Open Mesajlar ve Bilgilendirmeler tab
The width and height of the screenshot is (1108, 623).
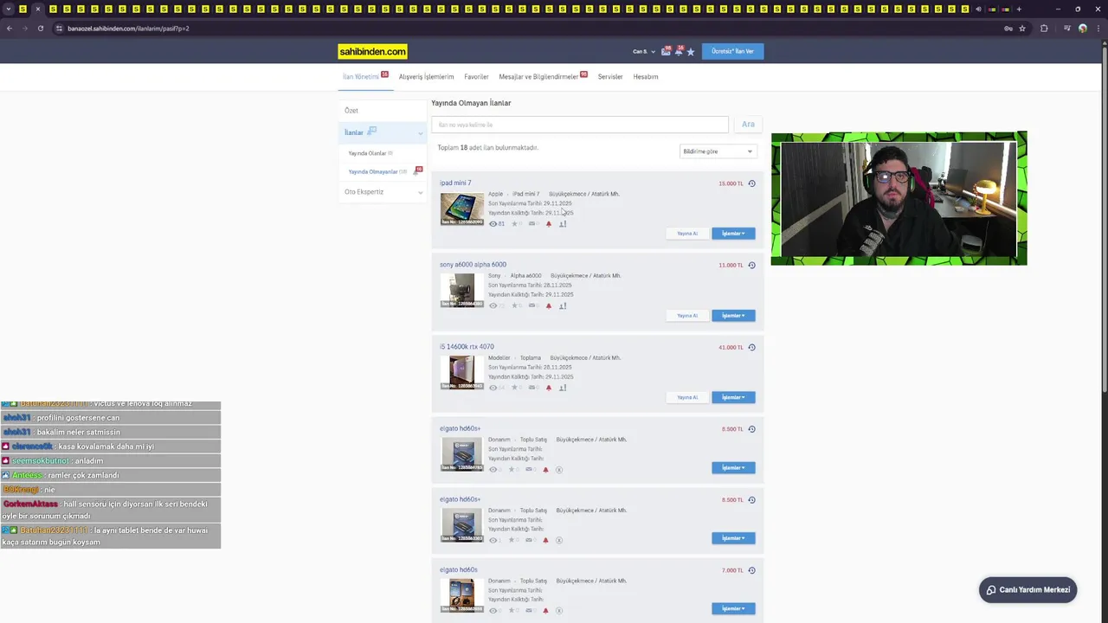(538, 77)
